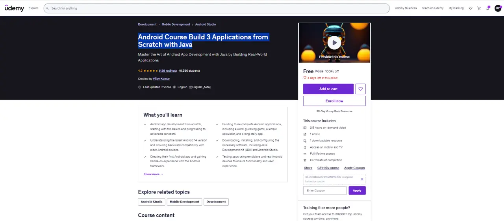Click the downloadable resource icon
Screen dimensions: 504x221
(x=305, y=141)
